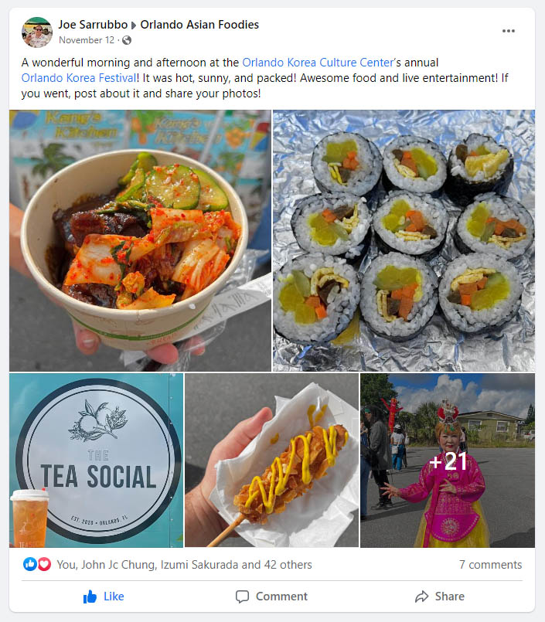Open the Orlando Asian Foodies group
Image resolution: width=545 pixels, height=622 pixels.
[x=199, y=25]
